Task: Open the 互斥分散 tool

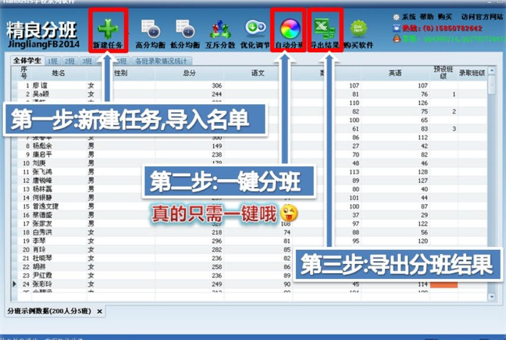Action: 220,30
